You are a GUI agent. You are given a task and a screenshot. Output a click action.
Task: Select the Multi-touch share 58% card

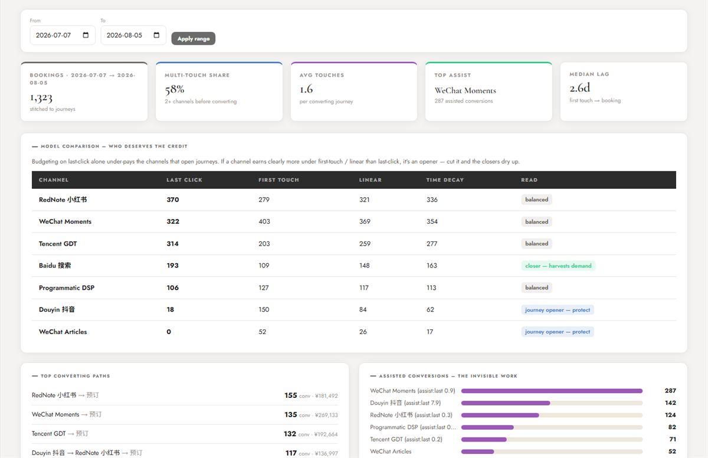(x=219, y=91)
